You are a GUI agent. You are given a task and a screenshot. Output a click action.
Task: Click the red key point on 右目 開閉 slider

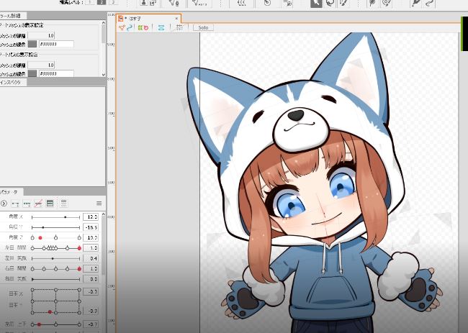tap(79, 269)
